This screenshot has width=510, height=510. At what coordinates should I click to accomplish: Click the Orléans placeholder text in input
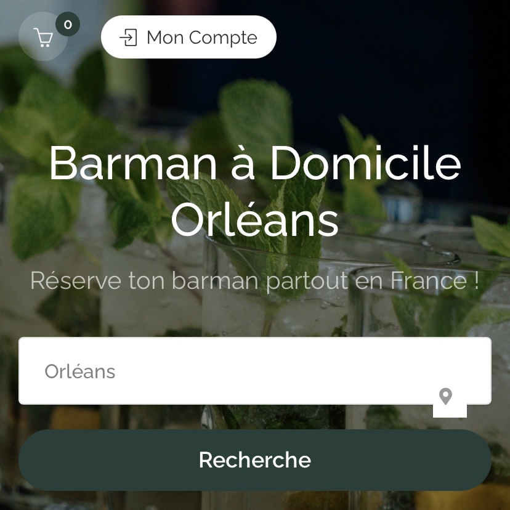[79, 371]
